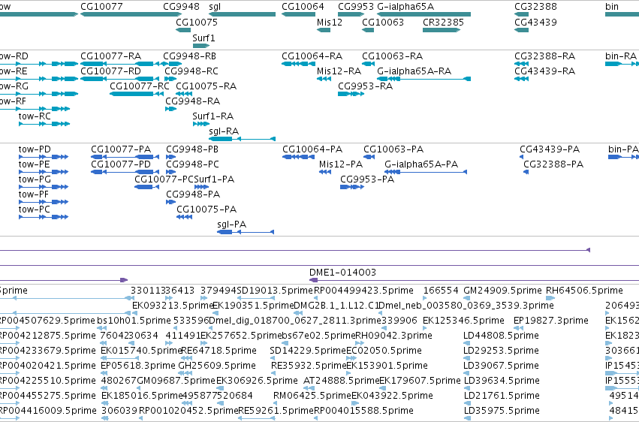Click the CG9953-RA transcript label
This screenshot has width=639, height=422.
(x=365, y=86)
